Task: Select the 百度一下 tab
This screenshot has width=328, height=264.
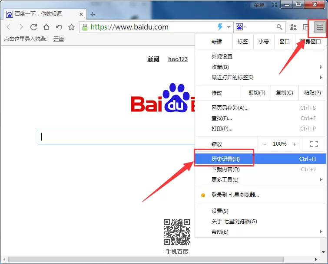Action: [x=45, y=14]
